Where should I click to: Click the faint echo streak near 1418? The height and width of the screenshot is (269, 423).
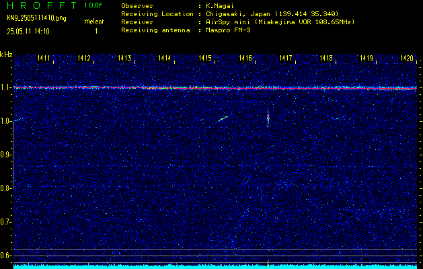tap(340, 118)
